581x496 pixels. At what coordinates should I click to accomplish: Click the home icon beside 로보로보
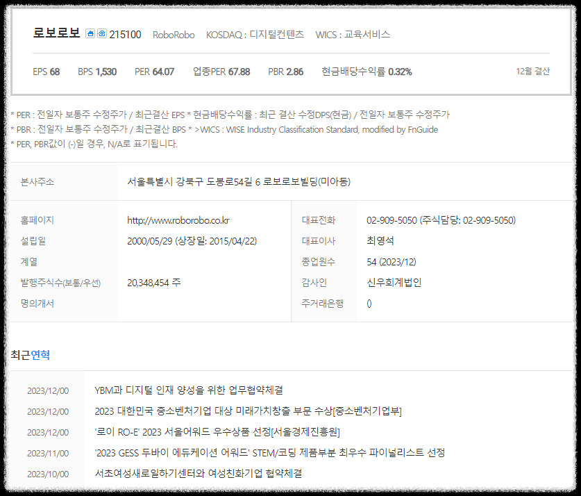[x=90, y=33]
